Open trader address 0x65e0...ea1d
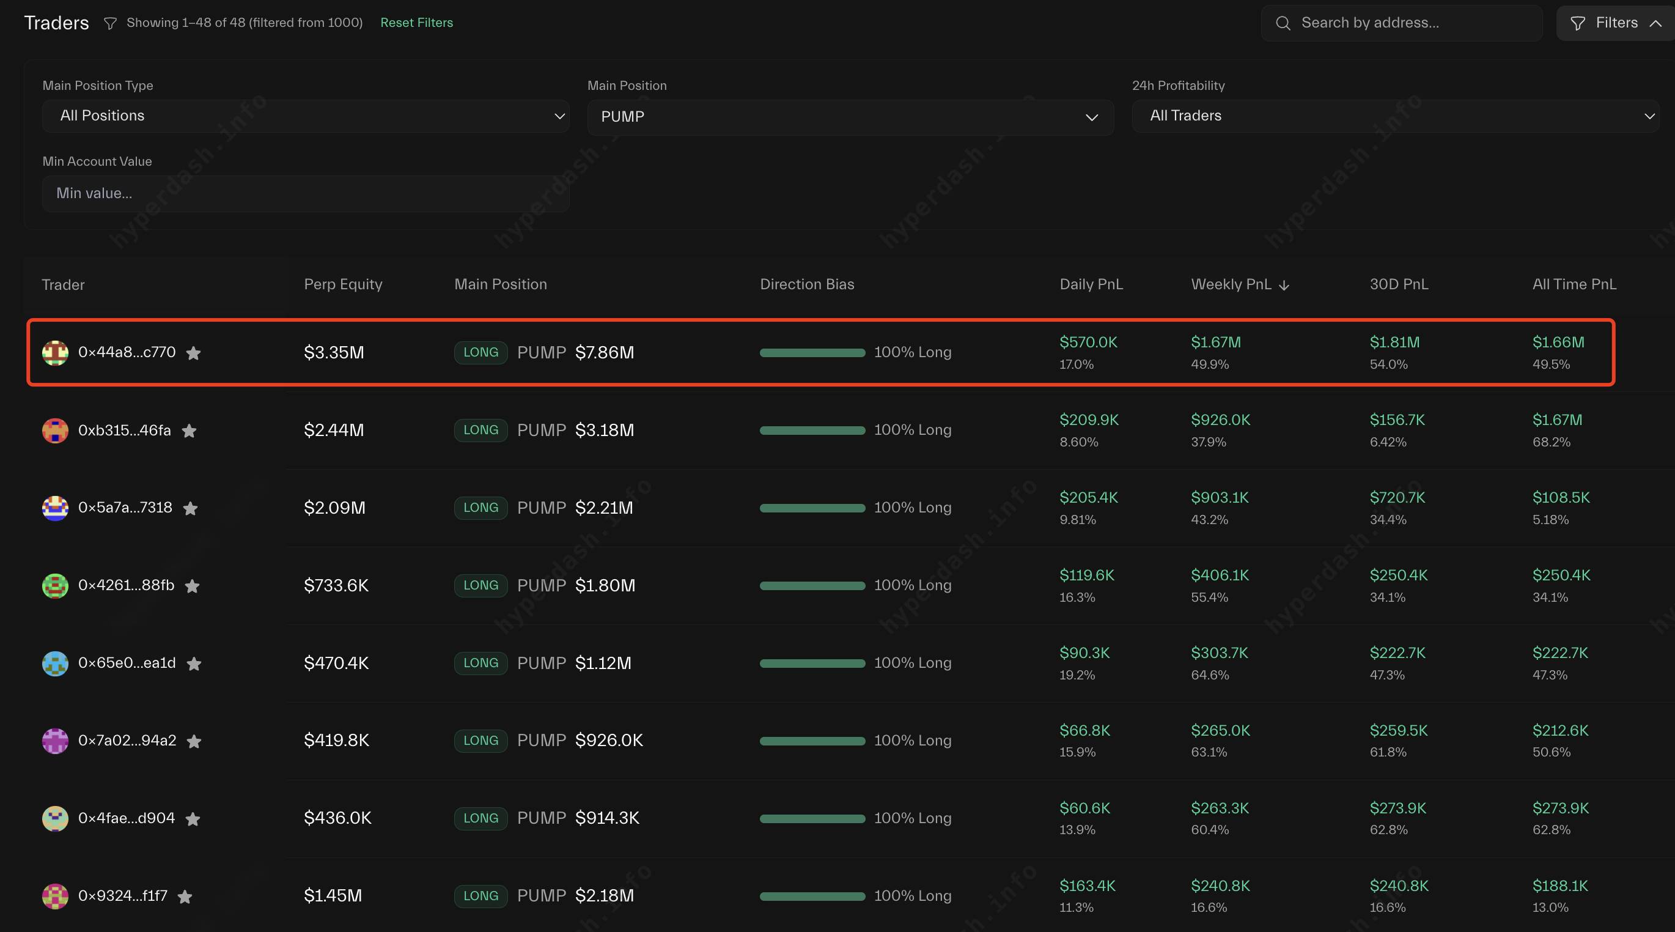Viewport: 1675px width, 932px height. [127, 663]
